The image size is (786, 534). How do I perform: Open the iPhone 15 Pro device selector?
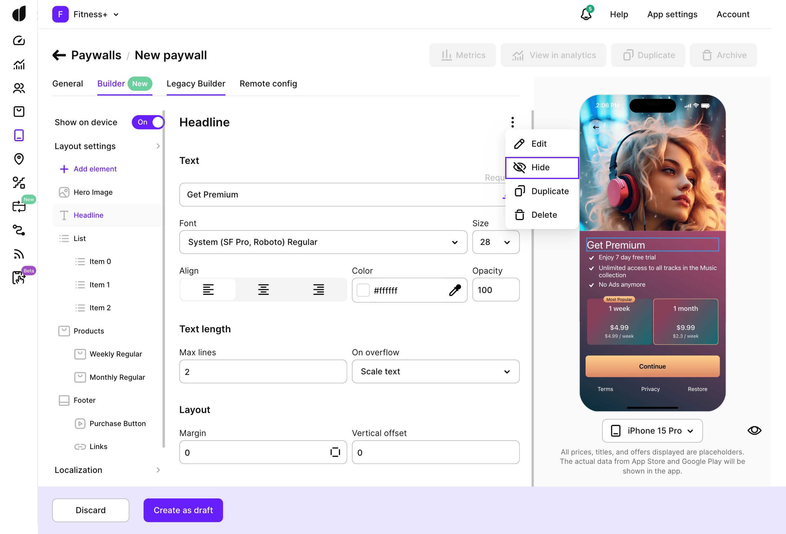652,431
